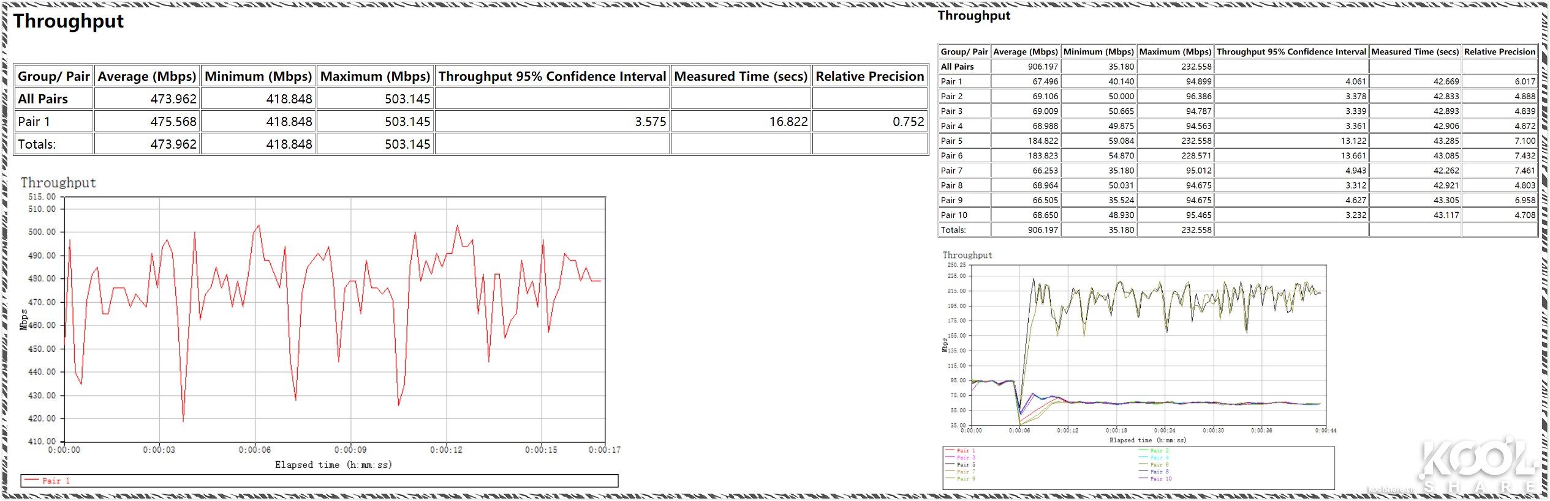The height and width of the screenshot is (501, 1550).
Task: Click the 50.665 minimum value cell
Action: tap(1098, 111)
